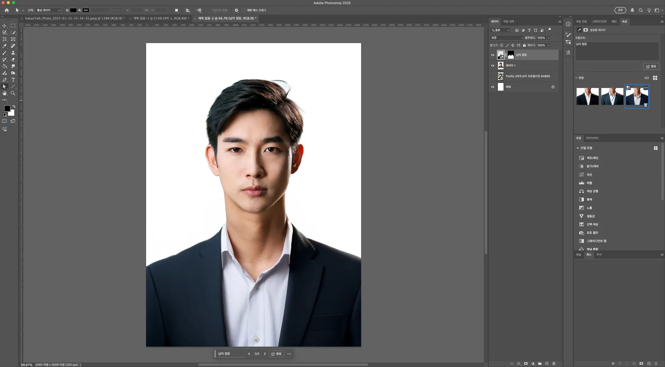Select the Move tool

[x=5, y=26]
